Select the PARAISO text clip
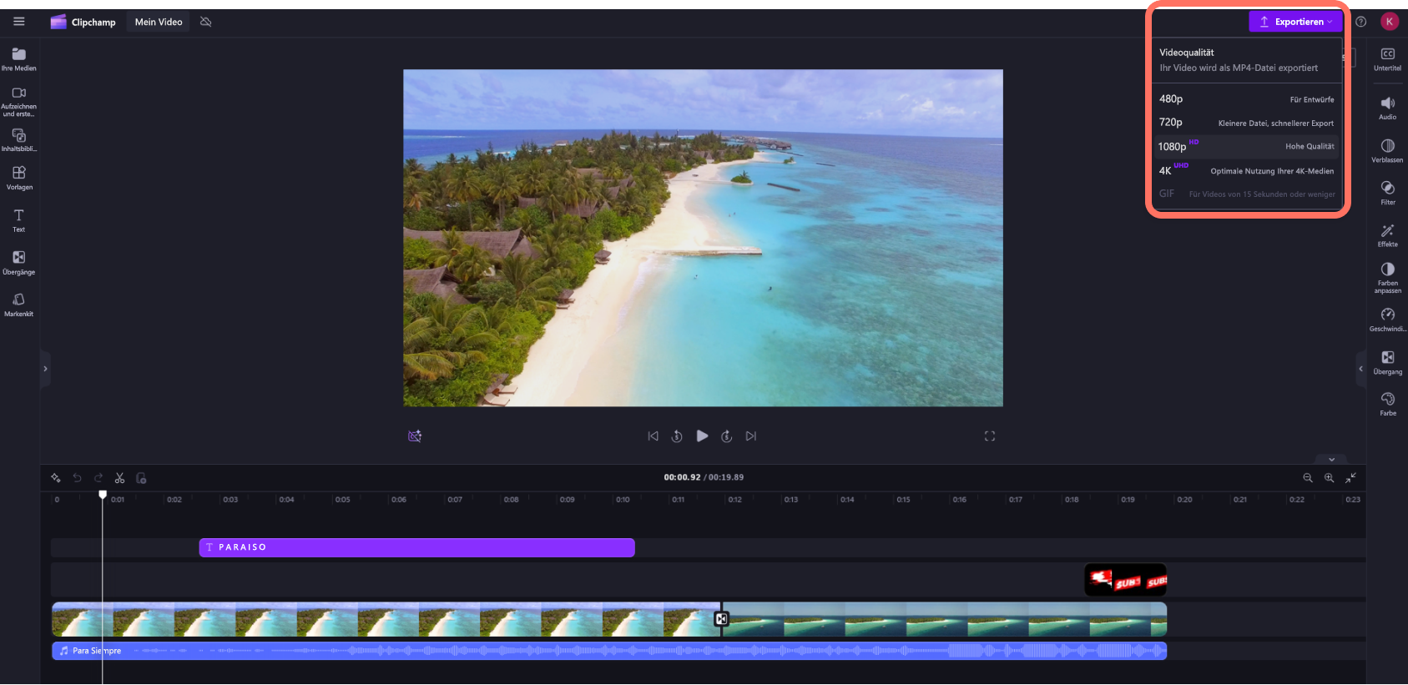This screenshot has height=685, width=1408. tap(416, 547)
